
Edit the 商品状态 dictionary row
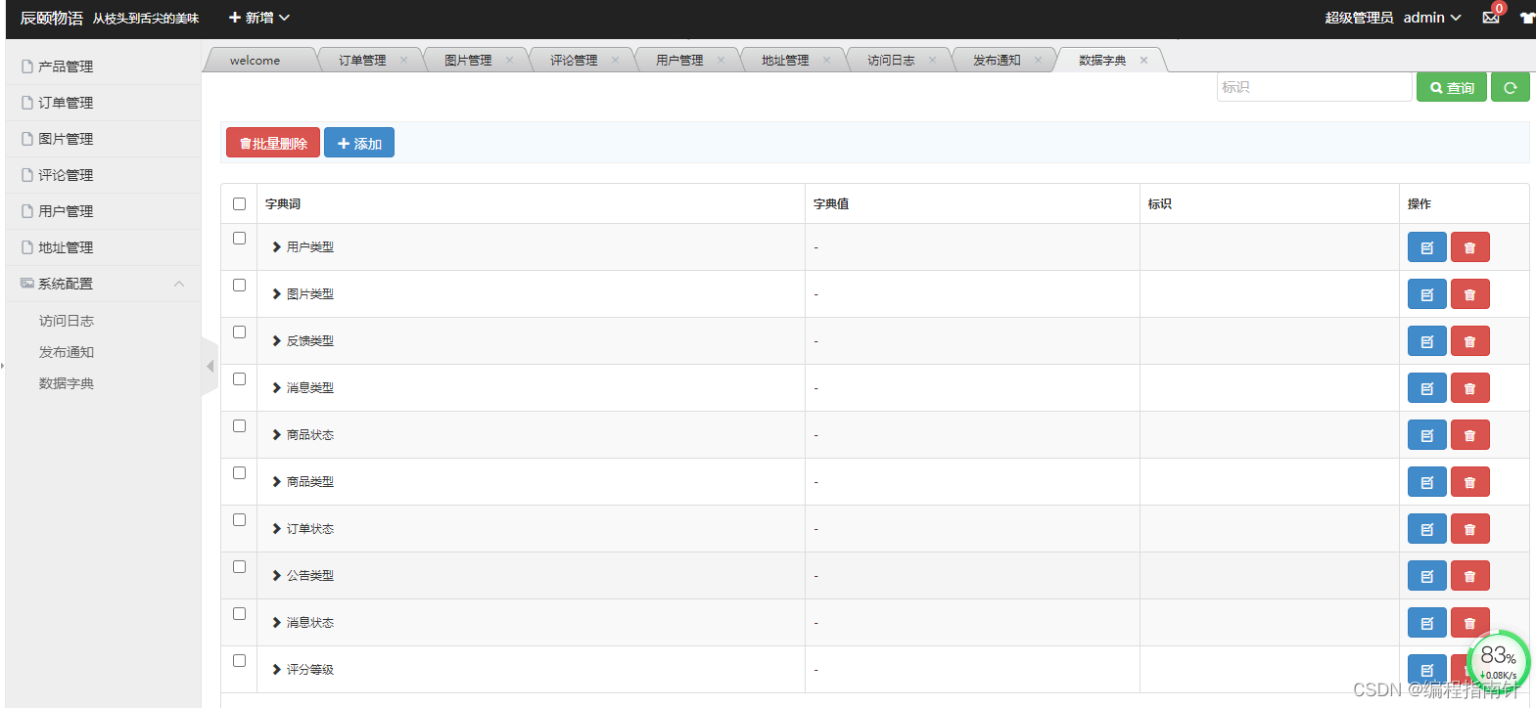[1426, 435]
